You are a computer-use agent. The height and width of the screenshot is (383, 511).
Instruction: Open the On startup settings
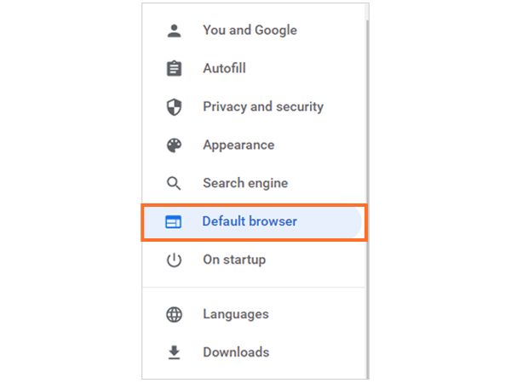tap(234, 260)
